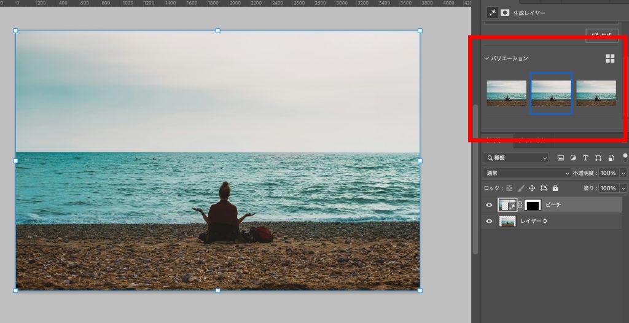629x323 pixels.
Task: Click the 生成 button
Action: [x=601, y=36]
